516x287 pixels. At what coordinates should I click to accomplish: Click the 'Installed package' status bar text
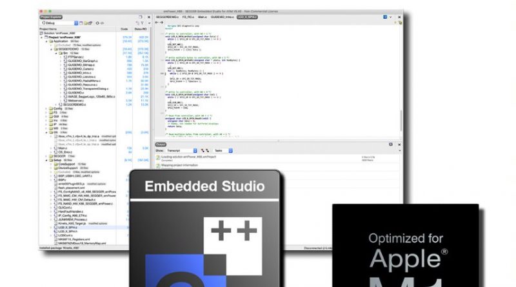point(59,248)
